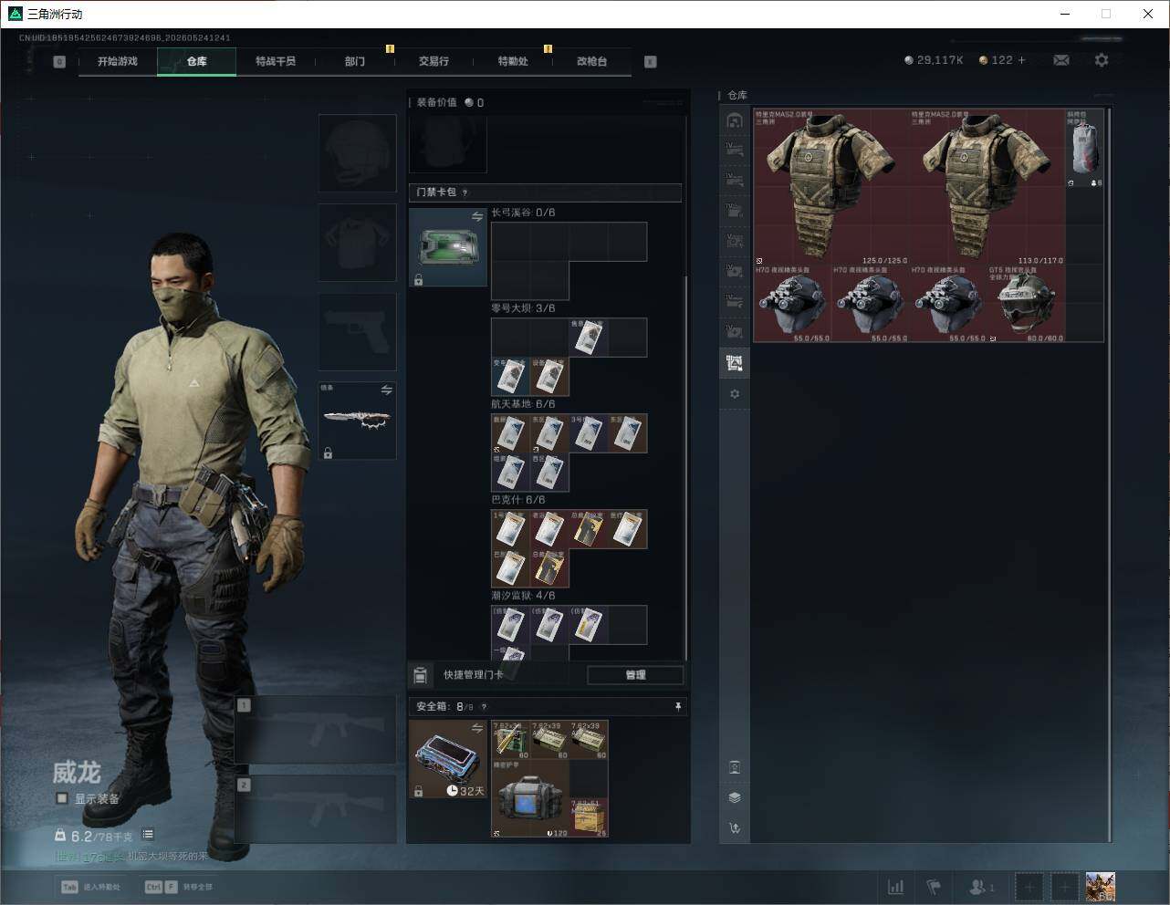Click the Ctrl F 转移全部 shortcut
The height and width of the screenshot is (905, 1170).
click(179, 887)
